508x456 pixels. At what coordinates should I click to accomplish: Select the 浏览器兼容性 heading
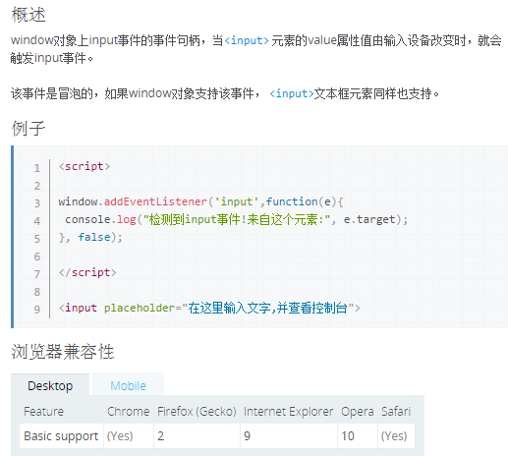[x=63, y=352]
